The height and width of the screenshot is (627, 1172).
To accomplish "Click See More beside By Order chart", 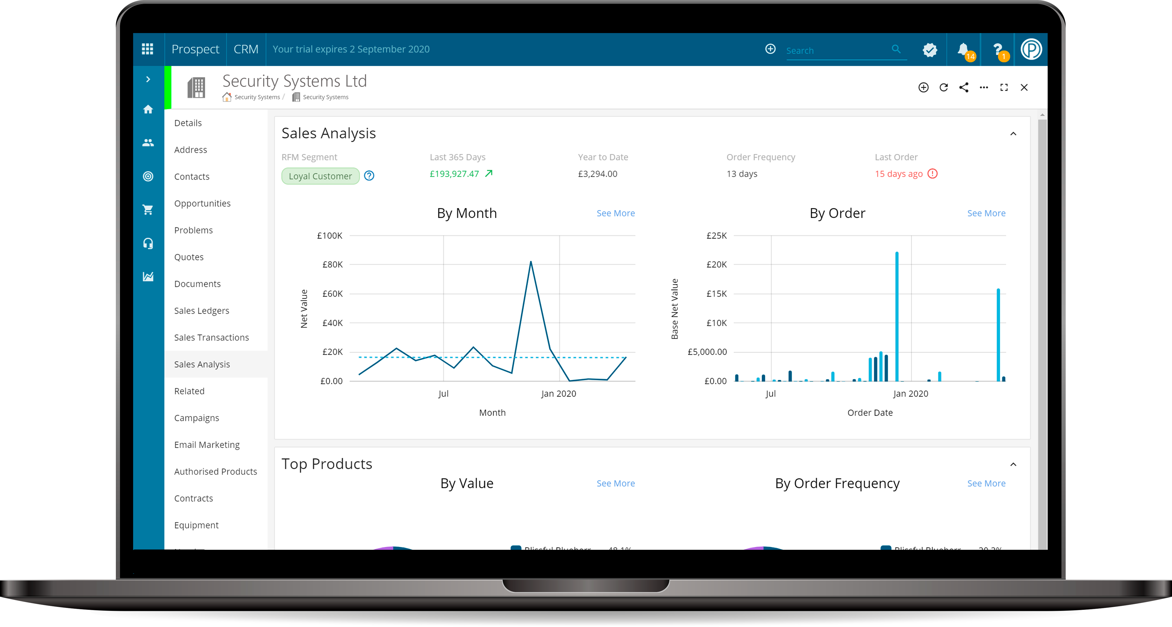I will 986,213.
